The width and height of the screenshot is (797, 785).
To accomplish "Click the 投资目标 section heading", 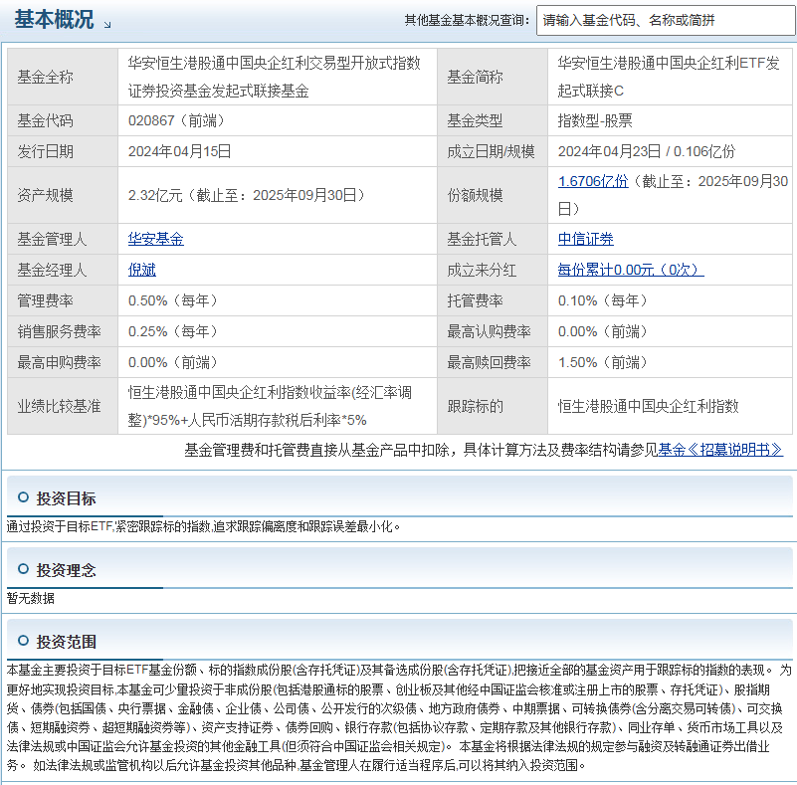I will point(66,498).
